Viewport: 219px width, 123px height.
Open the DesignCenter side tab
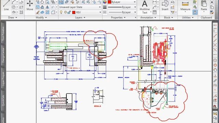3,55
